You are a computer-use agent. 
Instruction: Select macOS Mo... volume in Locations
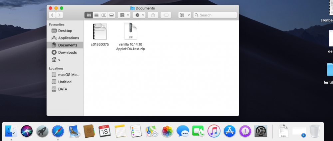[x=65, y=75]
